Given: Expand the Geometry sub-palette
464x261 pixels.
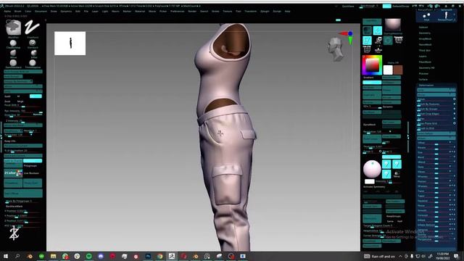Looking at the screenshot, I should click(424, 33).
